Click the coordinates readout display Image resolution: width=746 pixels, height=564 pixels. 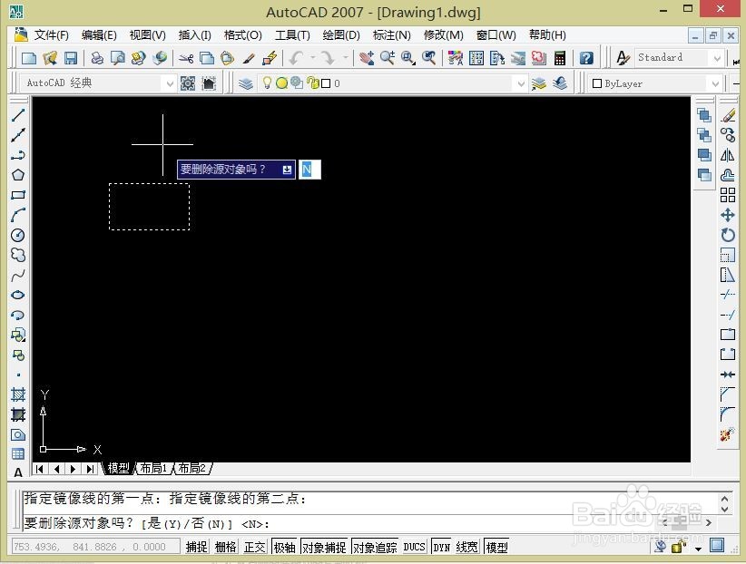95,547
